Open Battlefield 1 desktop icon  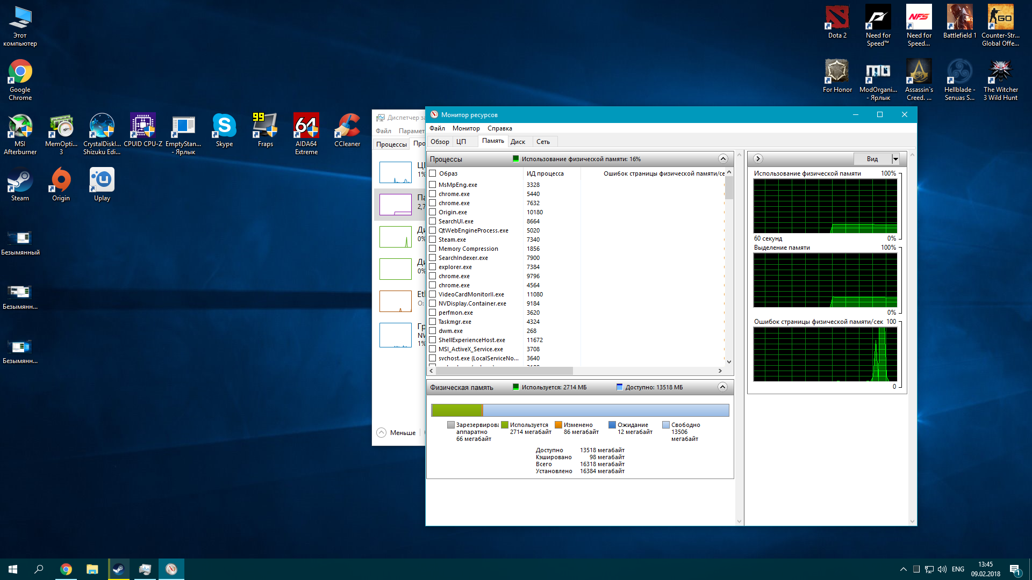(x=959, y=22)
